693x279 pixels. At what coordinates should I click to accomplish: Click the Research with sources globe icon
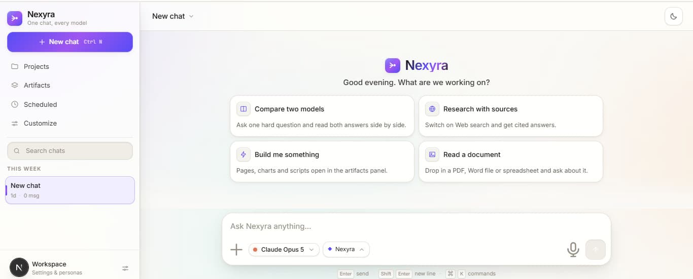[432, 109]
